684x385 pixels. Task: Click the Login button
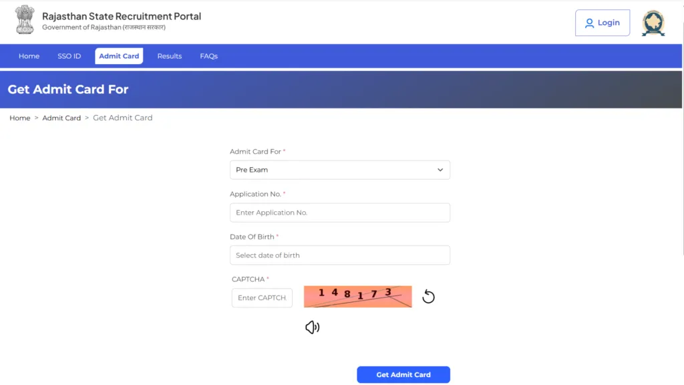[602, 22]
